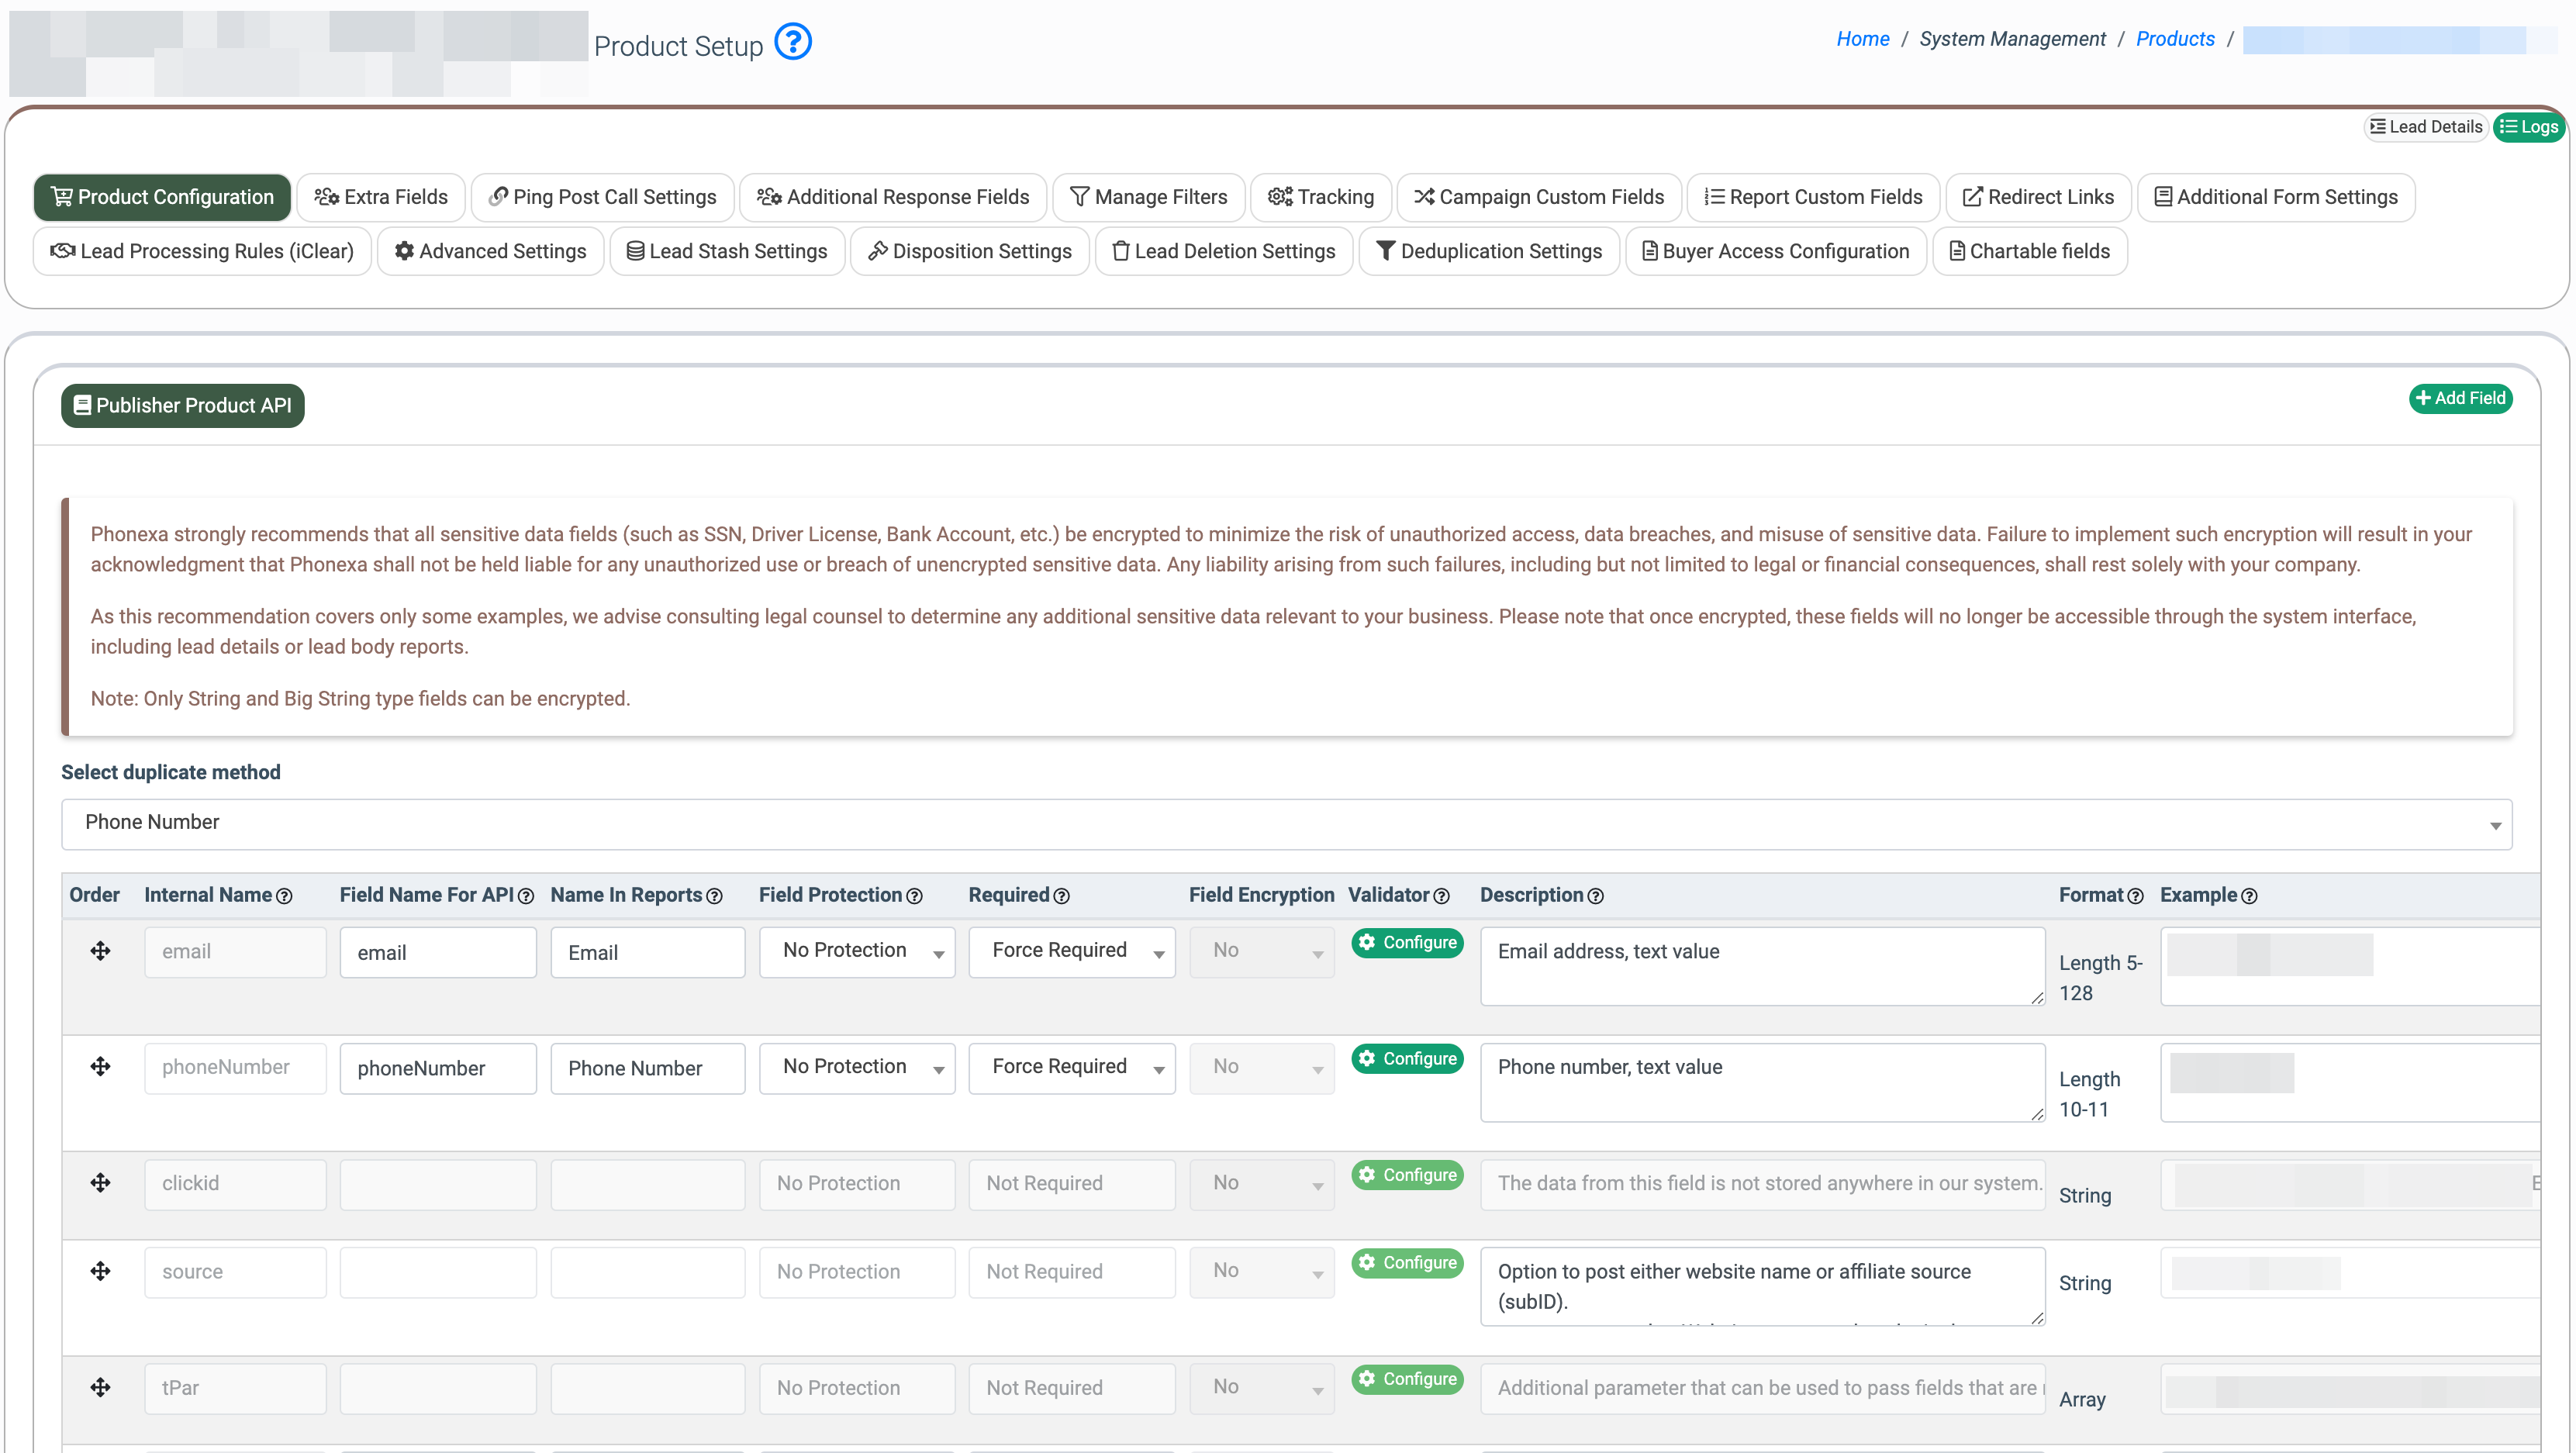Click the help icon beside Internal Name header
The image size is (2576, 1453).
pyautogui.click(x=284, y=896)
